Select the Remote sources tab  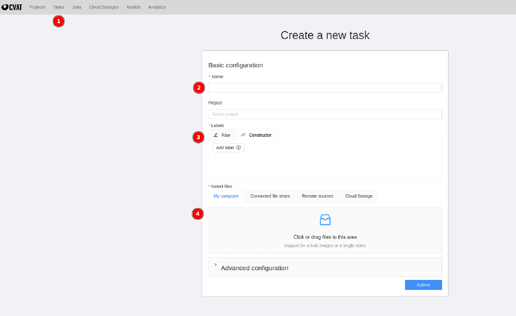click(x=317, y=196)
